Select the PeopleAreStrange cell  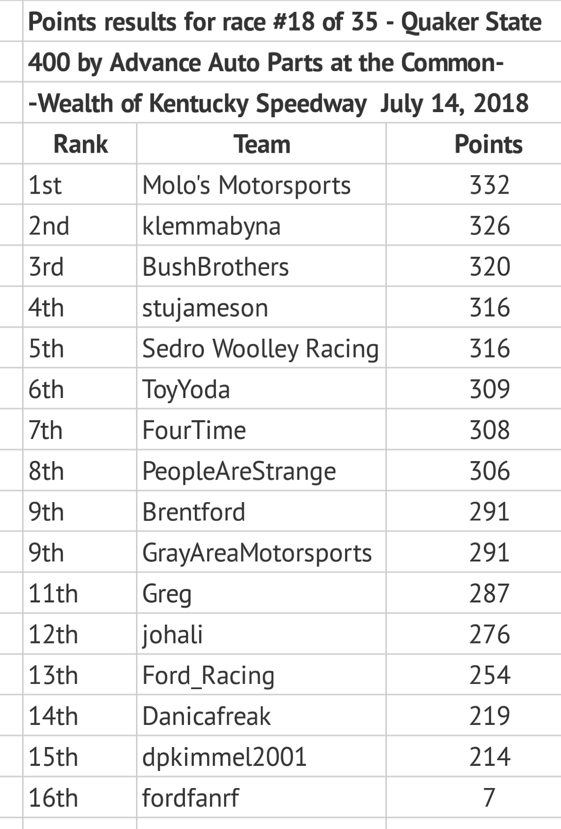(x=239, y=471)
